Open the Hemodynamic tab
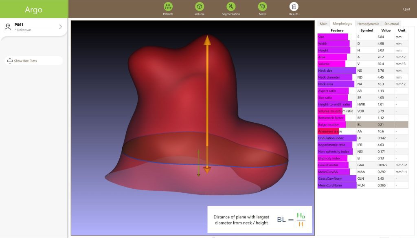 pyautogui.click(x=368, y=24)
